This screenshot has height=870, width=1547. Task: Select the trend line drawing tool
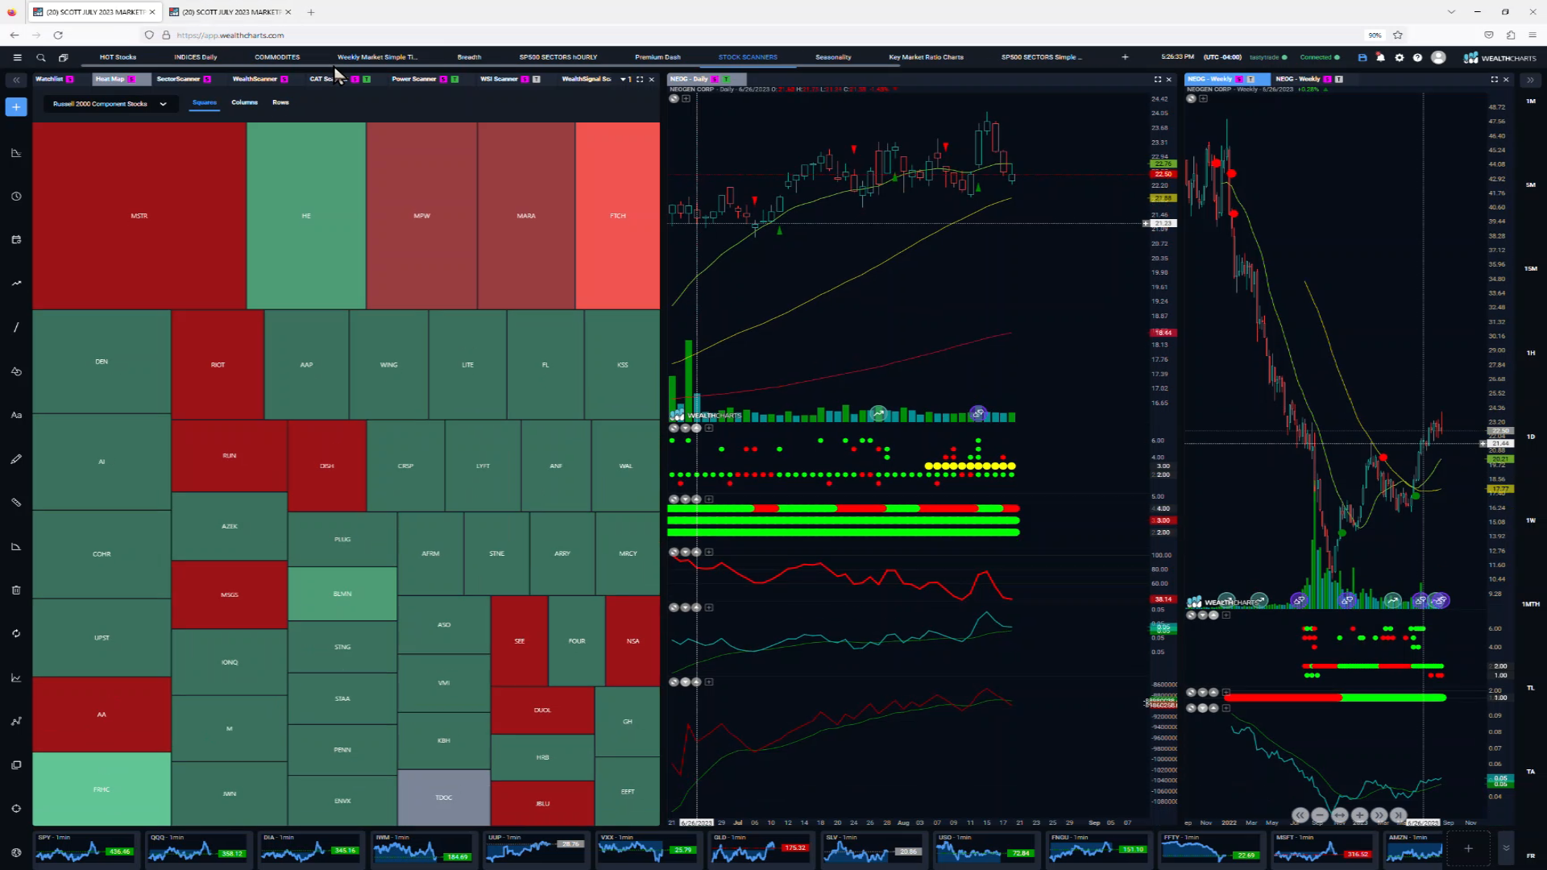click(16, 327)
